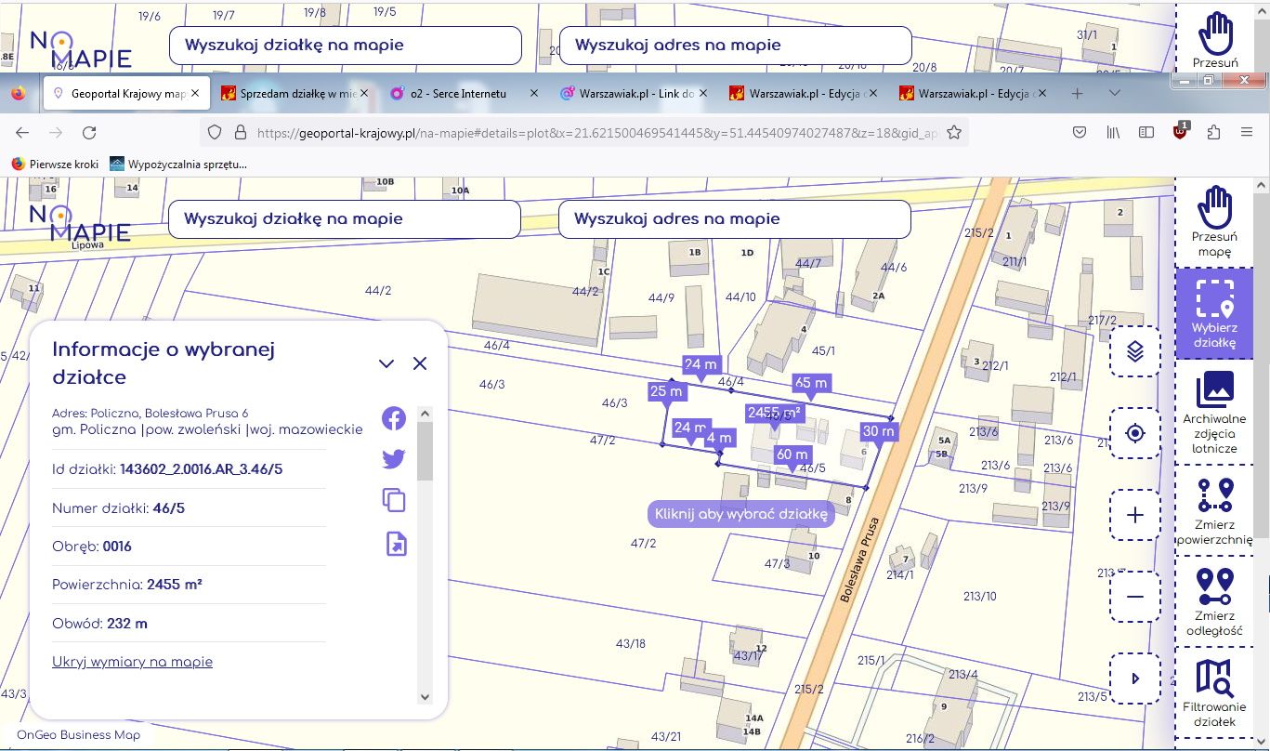This screenshot has width=1270, height=751.
Task: Open the Wypożyczalnia sprzętu bookmark
Action: 178,164
